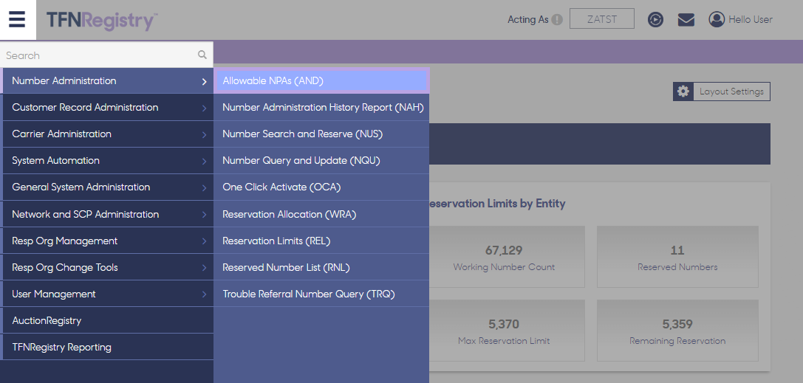The height and width of the screenshot is (383, 803).
Task: Open General System Administration menu
Action: coord(106,187)
